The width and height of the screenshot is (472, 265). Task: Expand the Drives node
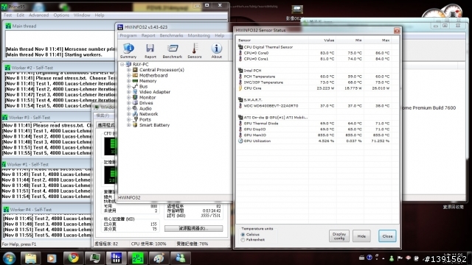(128, 103)
